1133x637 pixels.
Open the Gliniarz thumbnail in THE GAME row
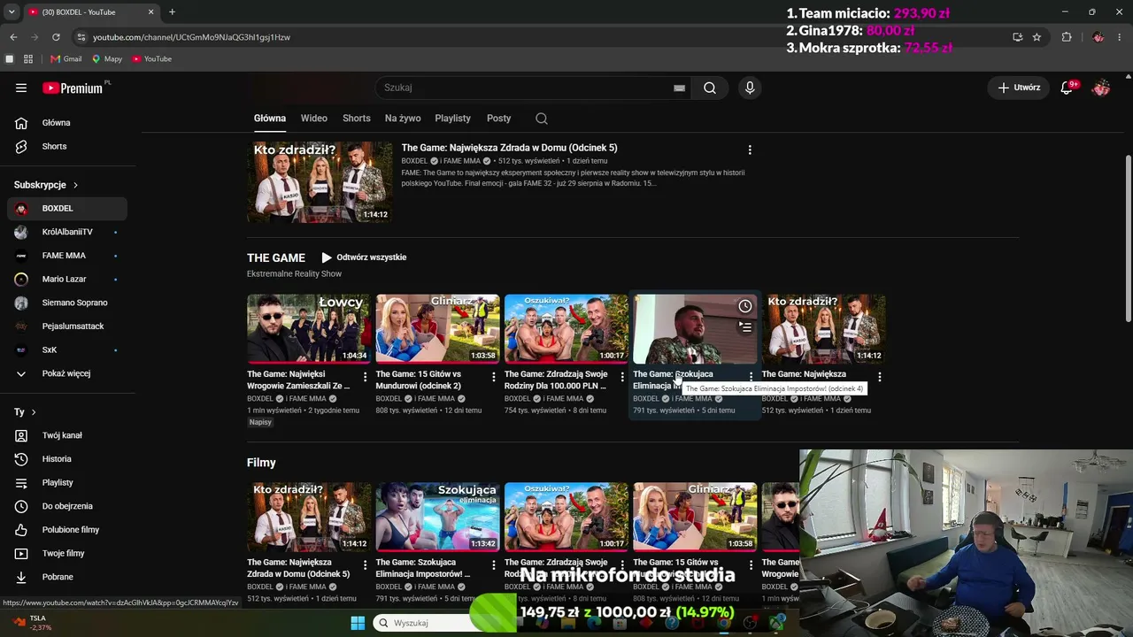[x=437, y=329]
